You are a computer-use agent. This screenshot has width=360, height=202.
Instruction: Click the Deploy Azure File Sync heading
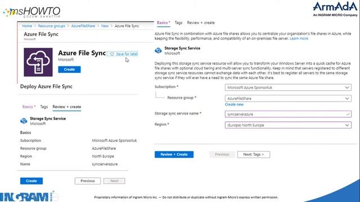click(x=46, y=86)
